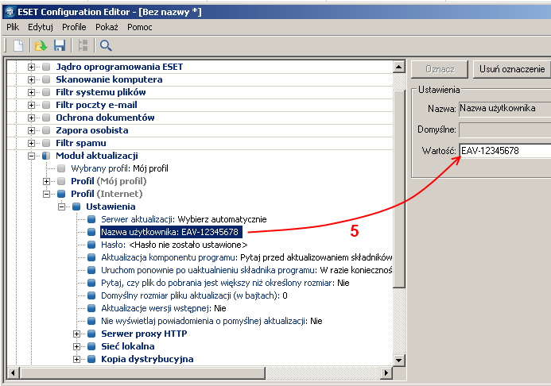Screen dimensions: 551x386
Task: Click the Usuń oznaczenie button
Action: [511, 70]
